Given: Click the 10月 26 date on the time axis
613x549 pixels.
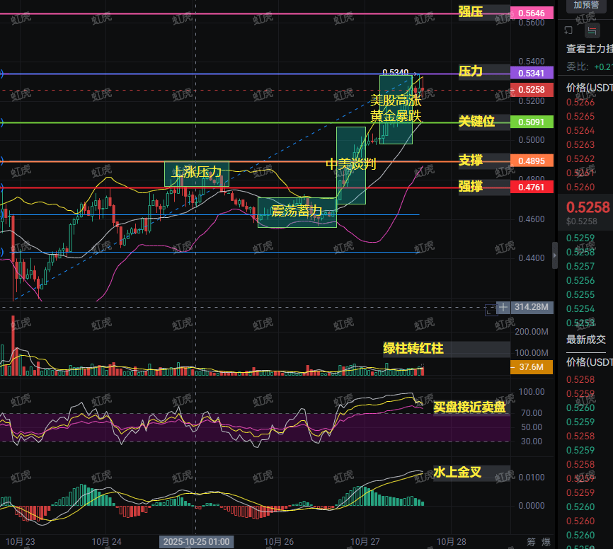Looking at the screenshot, I should click(279, 542).
